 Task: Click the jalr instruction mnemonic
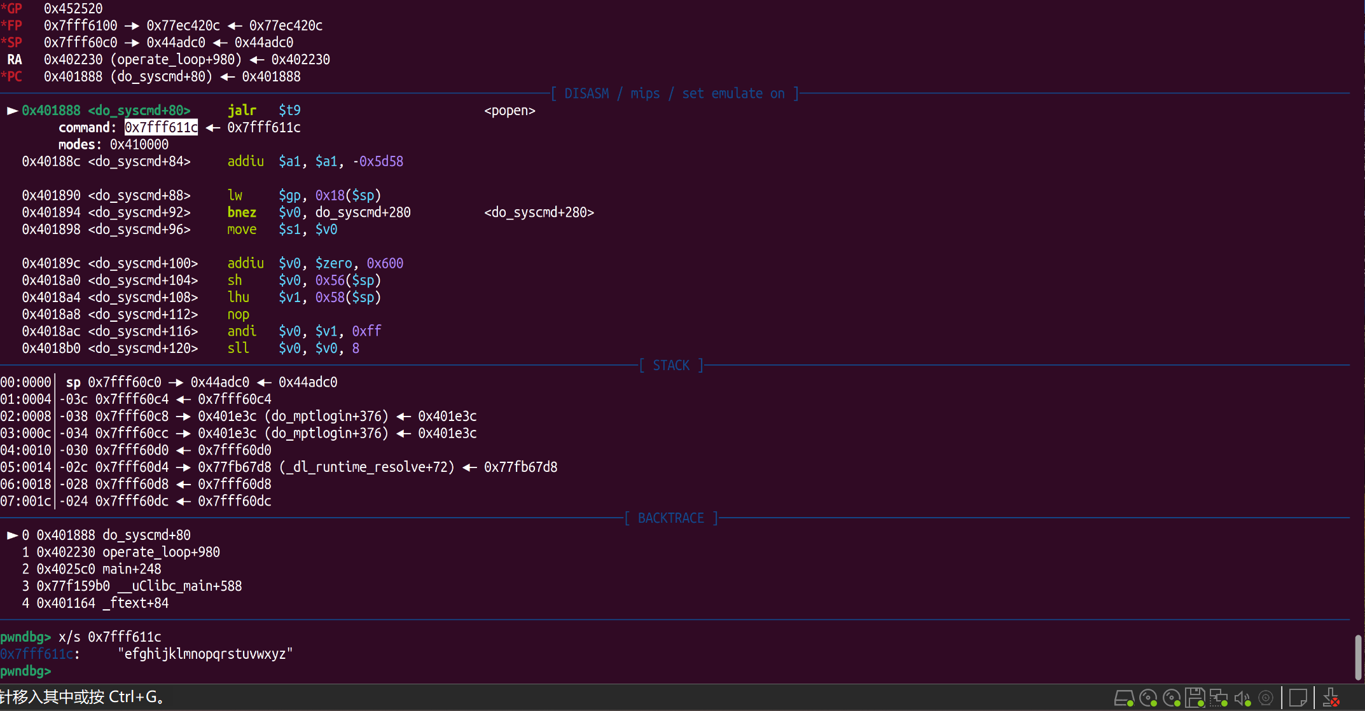pos(242,110)
